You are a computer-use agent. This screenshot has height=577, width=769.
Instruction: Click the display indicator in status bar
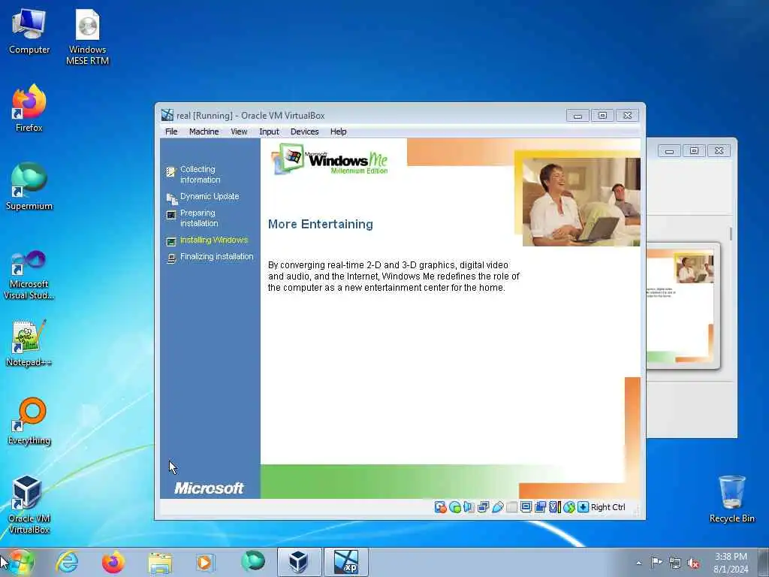pos(526,507)
